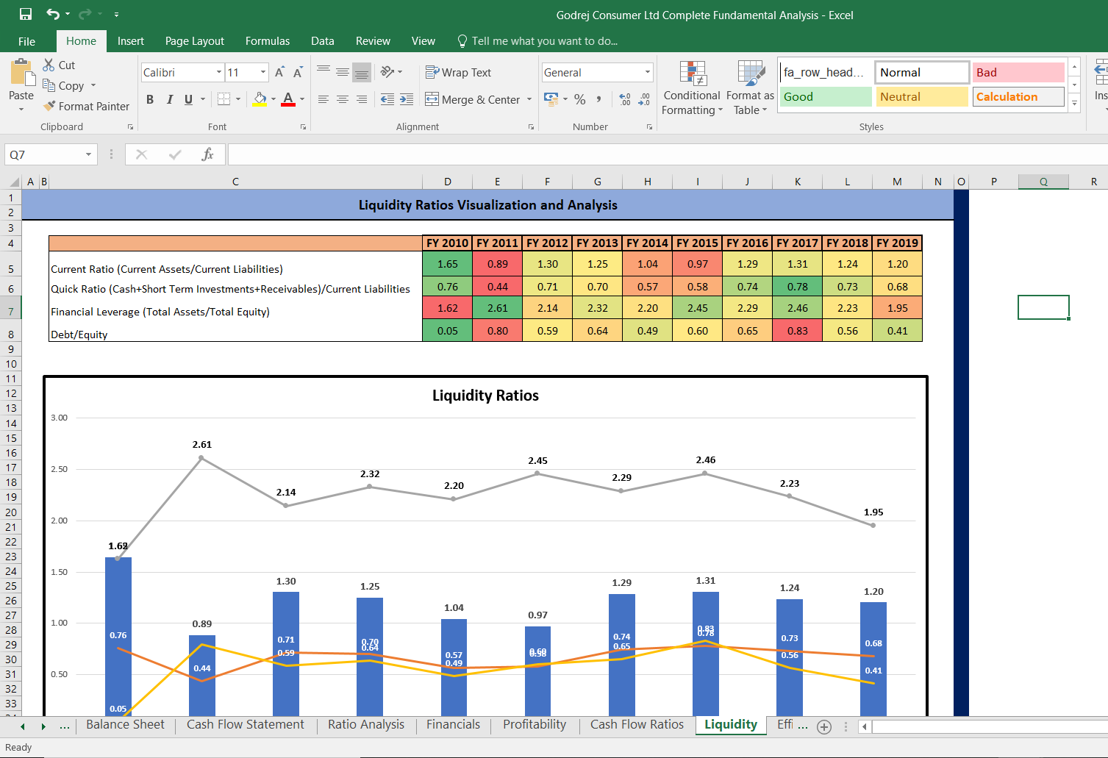Image resolution: width=1108 pixels, height=758 pixels.
Task: Expand the Merge & Center dropdown arrow
Action: click(529, 99)
